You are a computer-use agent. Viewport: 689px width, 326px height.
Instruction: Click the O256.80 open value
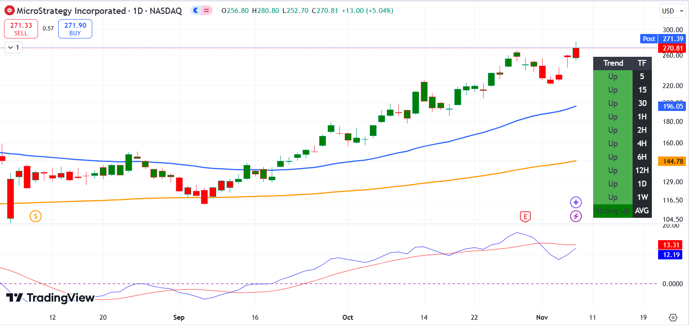(235, 11)
